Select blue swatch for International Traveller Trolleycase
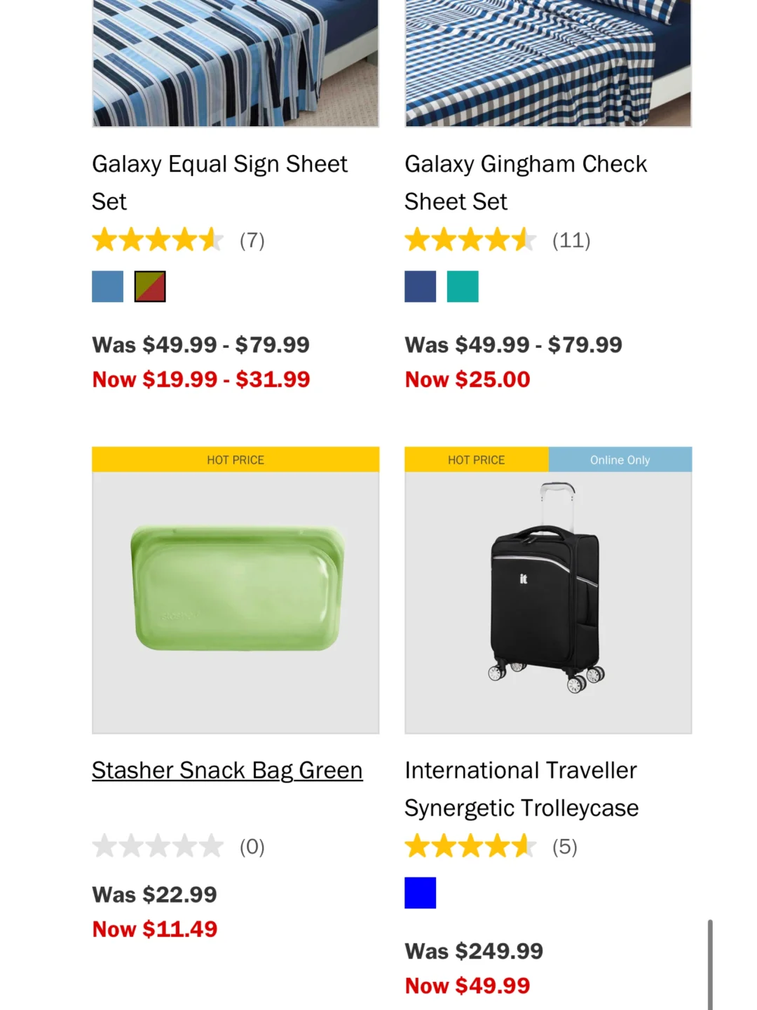Viewport: 757px width, 1010px height. tap(420, 892)
